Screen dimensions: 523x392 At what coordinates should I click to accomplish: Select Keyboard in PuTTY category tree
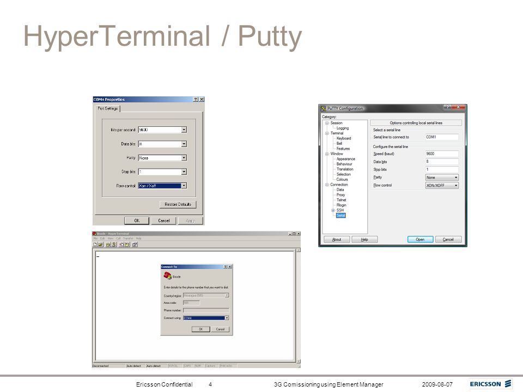(x=344, y=138)
